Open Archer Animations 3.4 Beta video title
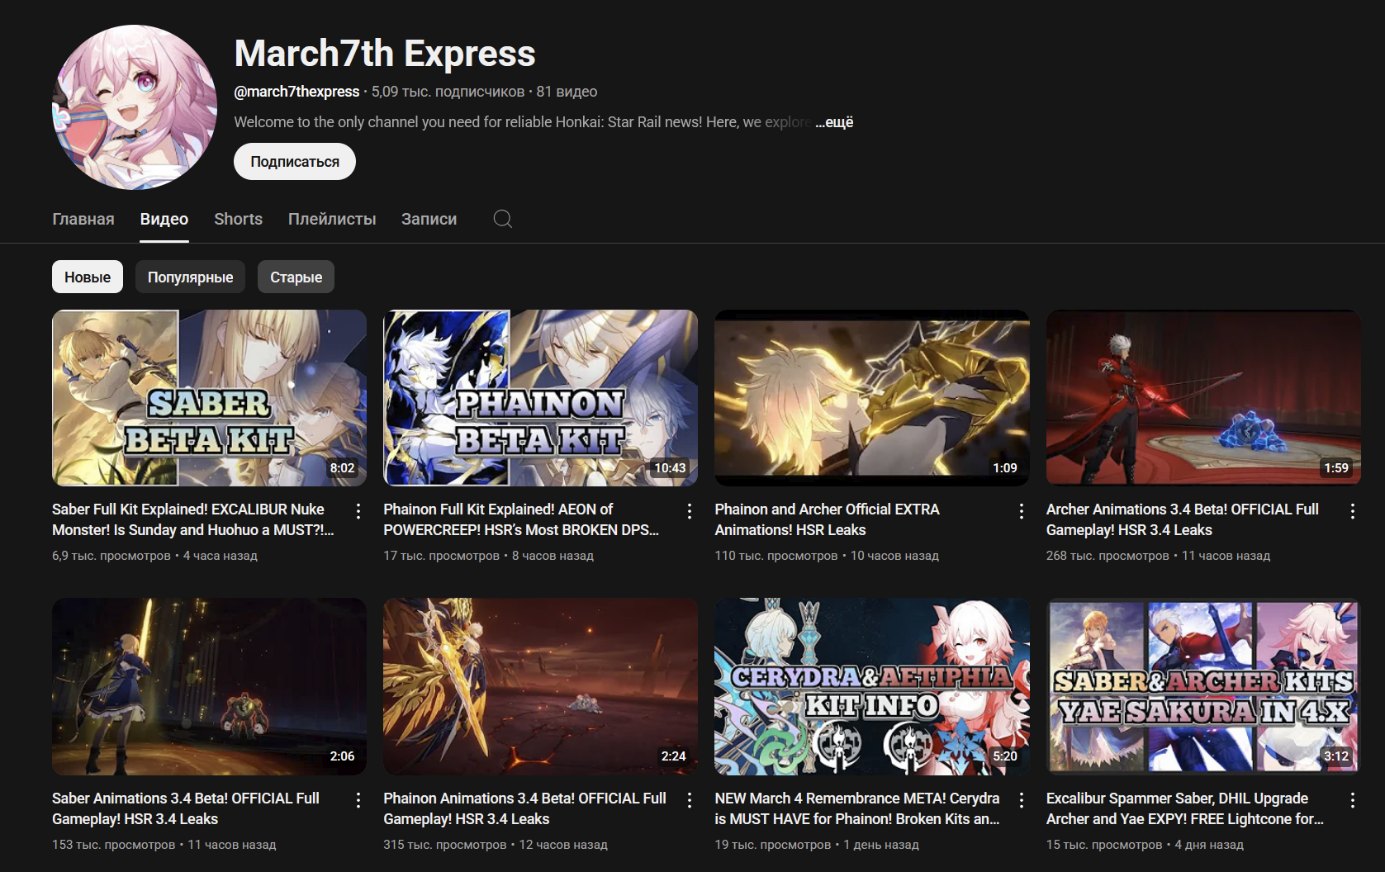The height and width of the screenshot is (872, 1385). (x=1183, y=519)
